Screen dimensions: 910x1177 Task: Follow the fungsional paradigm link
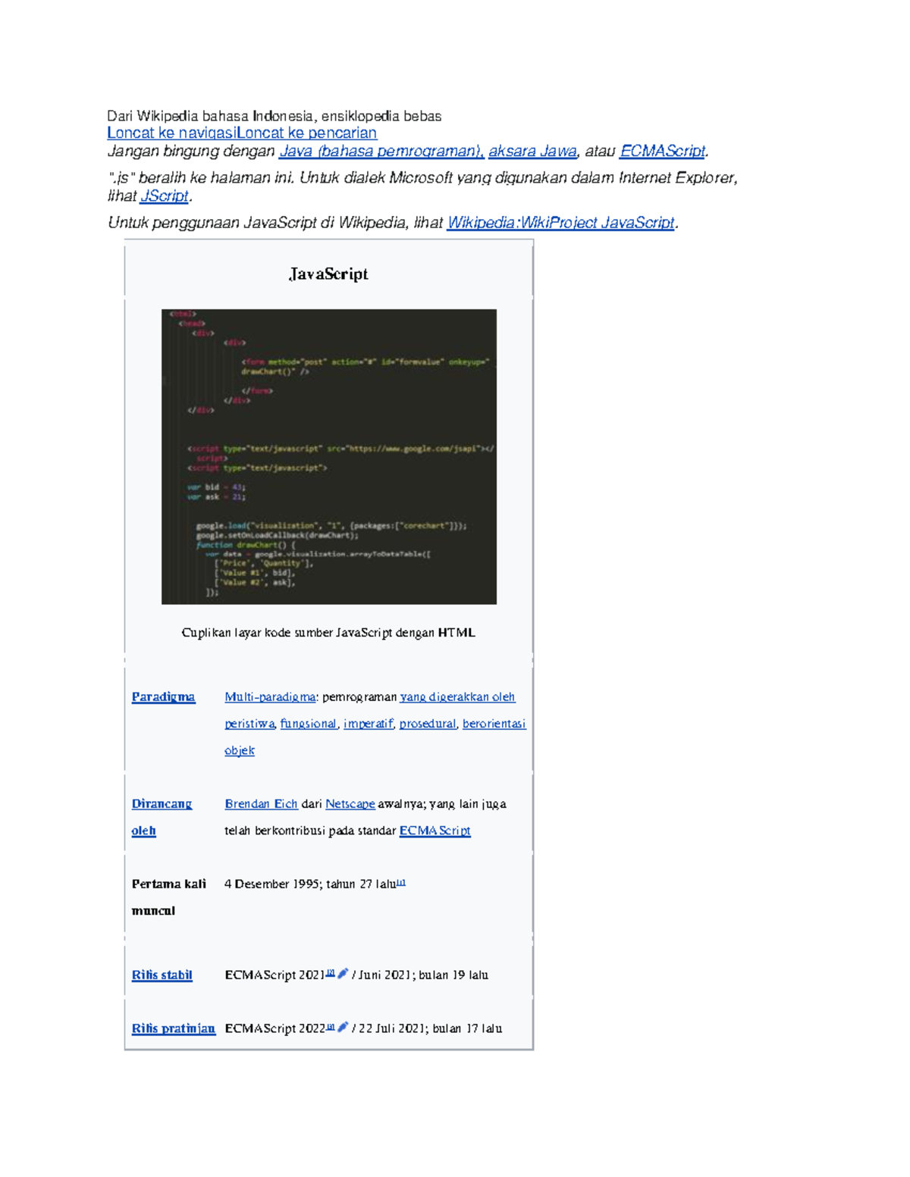point(306,724)
